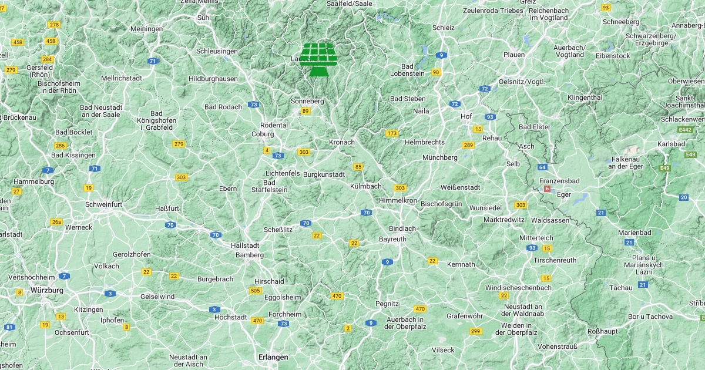
Task: Click the Tirschenreuth city label
Action: [x=555, y=260]
